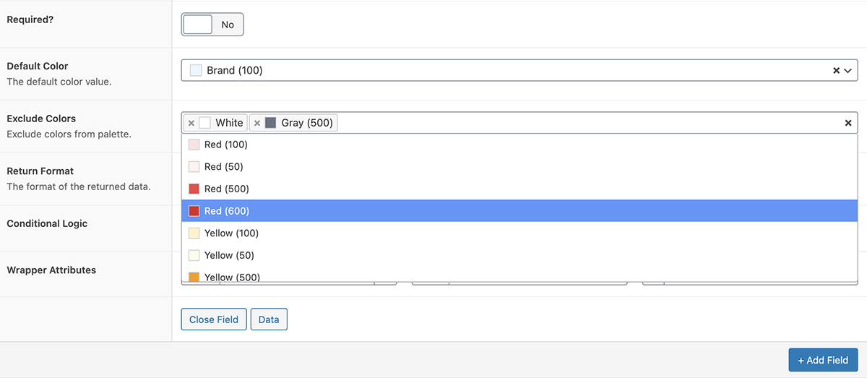Pick Red (500) in the dropdown list
The image size is (867, 378).
[226, 189]
